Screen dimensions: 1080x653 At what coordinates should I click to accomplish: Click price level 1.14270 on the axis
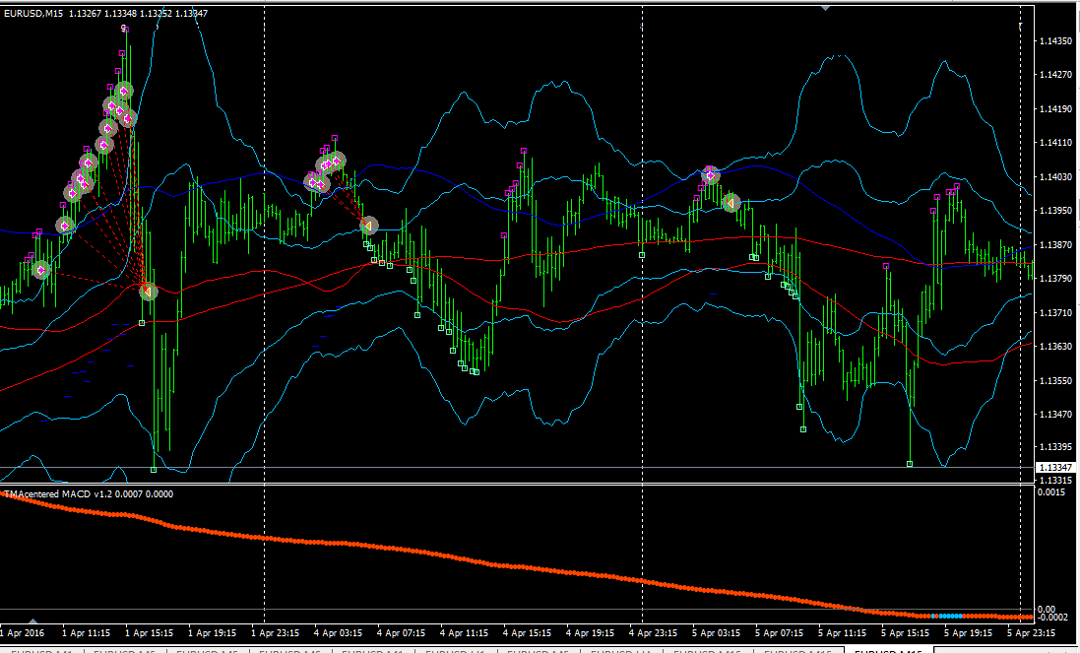point(1056,75)
